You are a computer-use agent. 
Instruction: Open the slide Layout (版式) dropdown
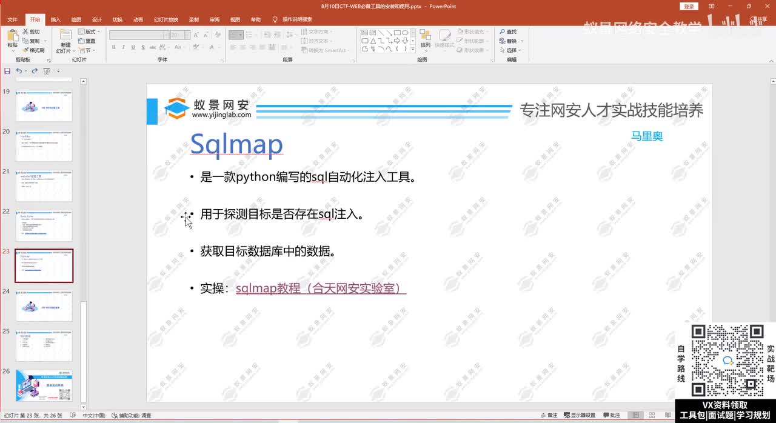point(89,32)
